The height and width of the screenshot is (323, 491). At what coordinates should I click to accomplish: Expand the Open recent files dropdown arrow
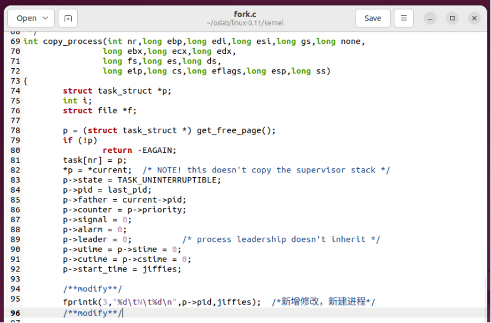(x=45, y=18)
